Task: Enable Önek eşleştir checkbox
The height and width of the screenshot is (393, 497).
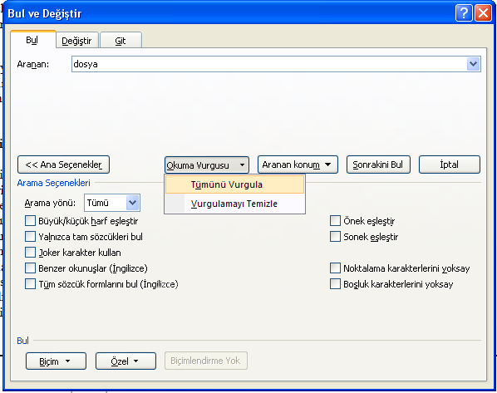Action: coord(335,220)
